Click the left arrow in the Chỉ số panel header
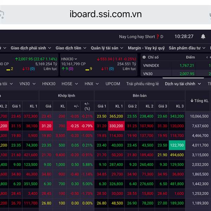The height and width of the screenshot is (211, 211). click(x=207, y=57)
